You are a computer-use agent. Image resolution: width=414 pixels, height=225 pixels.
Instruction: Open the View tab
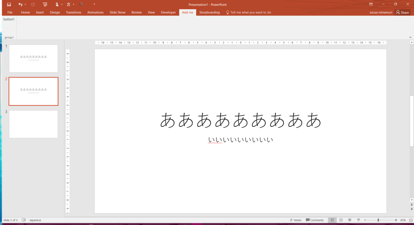coord(151,13)
